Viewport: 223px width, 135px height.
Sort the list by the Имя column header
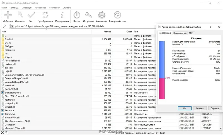point(46,32)
